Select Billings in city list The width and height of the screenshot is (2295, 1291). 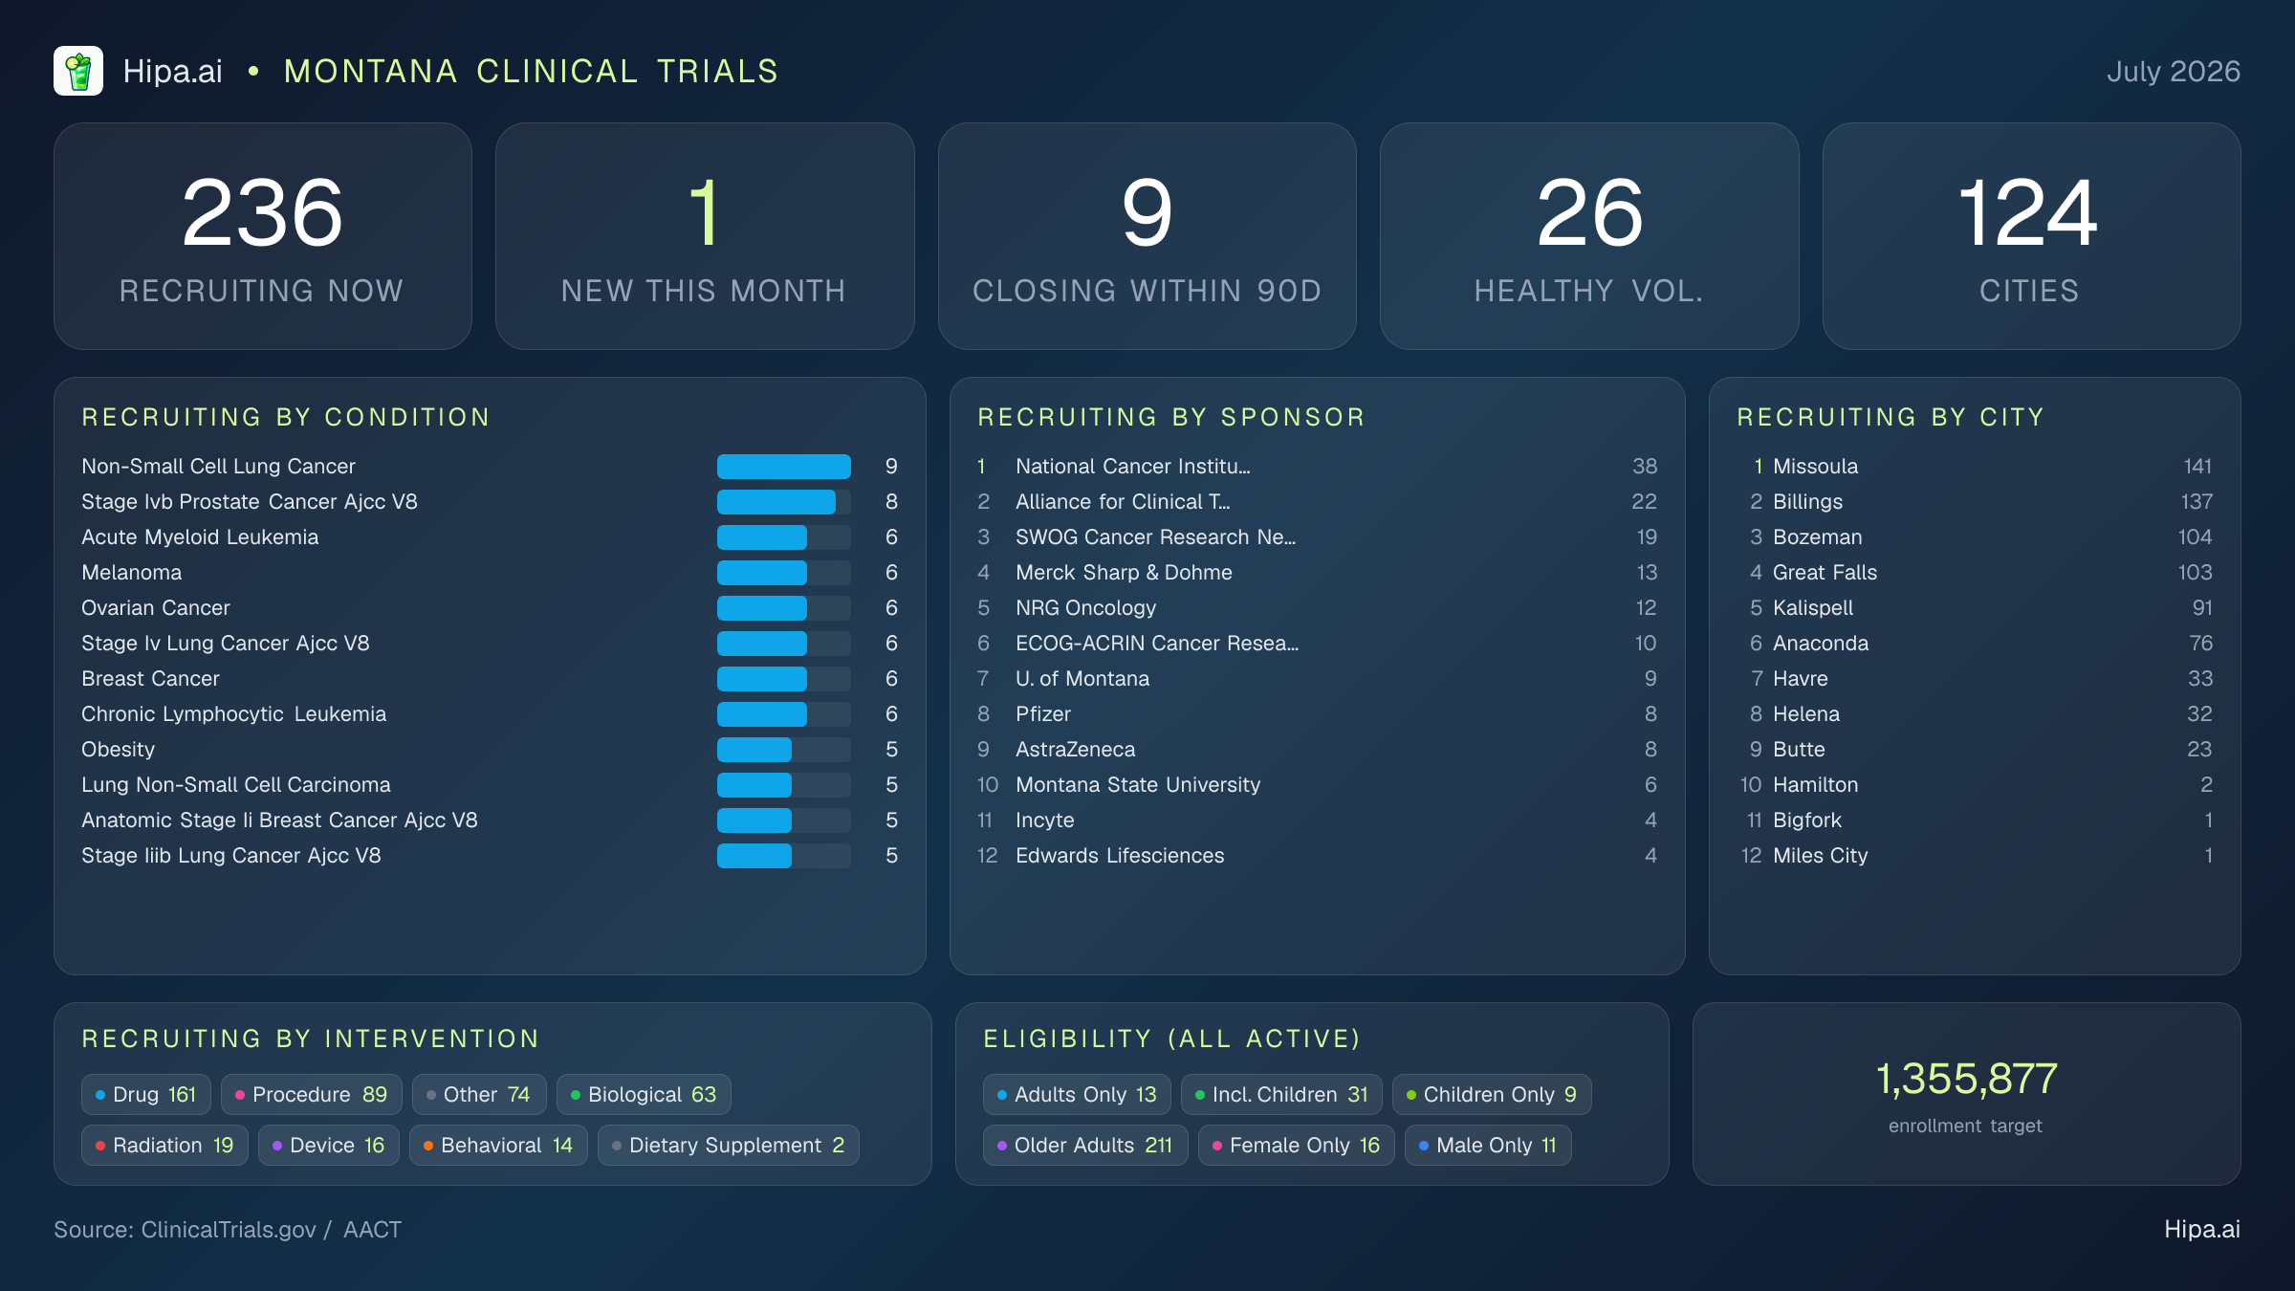1975,502
